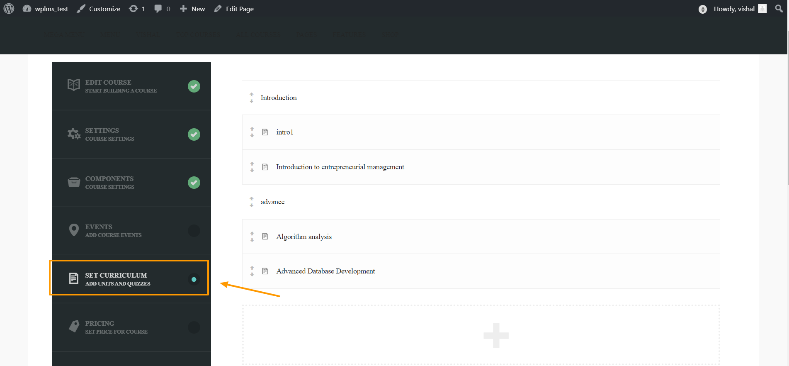Grab reorder handle of Advanced Database Development
The image size is (789, 366).
252,271
